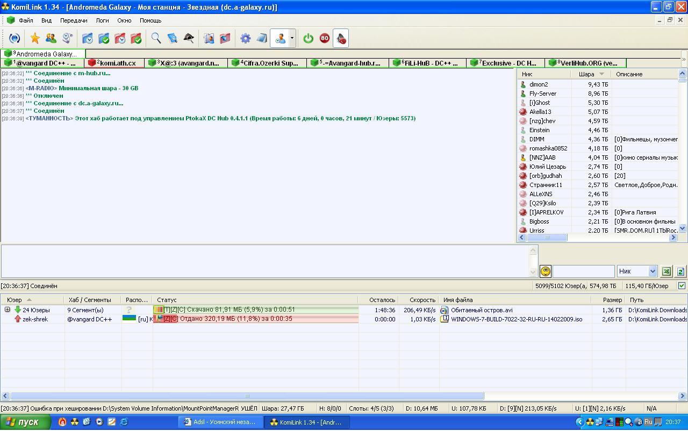This screenshot has height=431, width=688.
Task: Click the green power toolbar icon
Action: click(x=308, y=38)
